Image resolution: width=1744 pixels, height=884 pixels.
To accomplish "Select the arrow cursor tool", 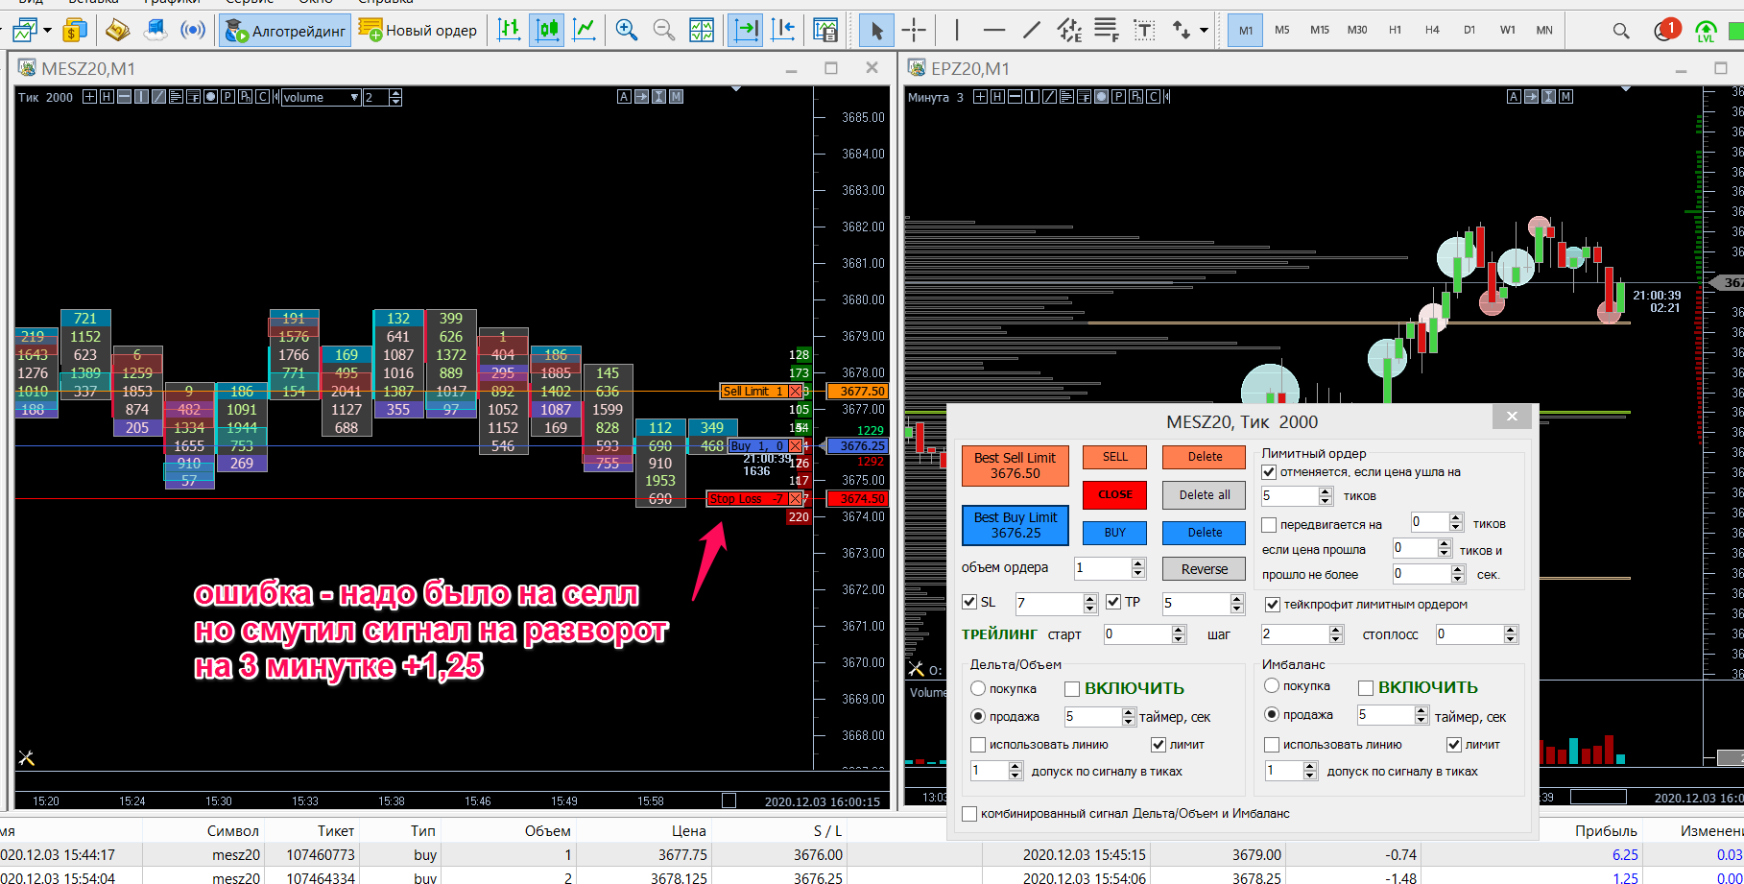I will [x=876, y=31].
